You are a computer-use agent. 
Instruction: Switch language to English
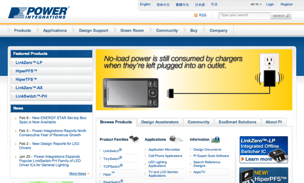click(x=145, y=4)
